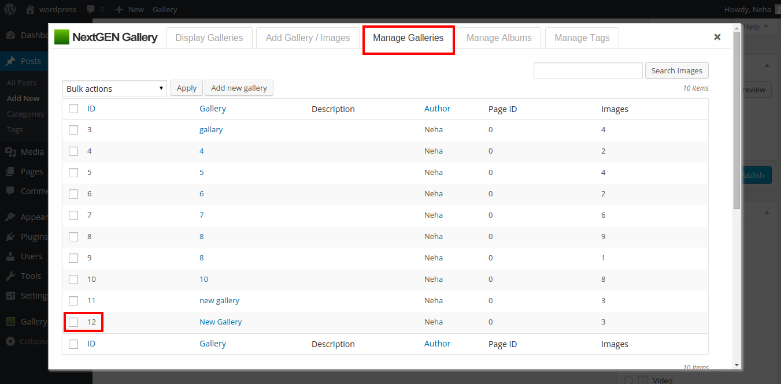The height and width of the screenshot is (384, 781).
Task: Tick the checkbox for gallery ID 12
Action: click(x=73, y=322)
